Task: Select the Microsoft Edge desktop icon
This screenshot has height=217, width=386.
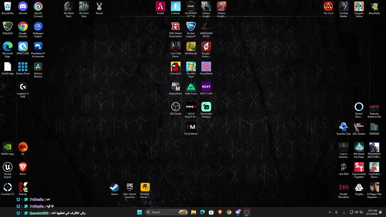Action: (x=8, y=50)
